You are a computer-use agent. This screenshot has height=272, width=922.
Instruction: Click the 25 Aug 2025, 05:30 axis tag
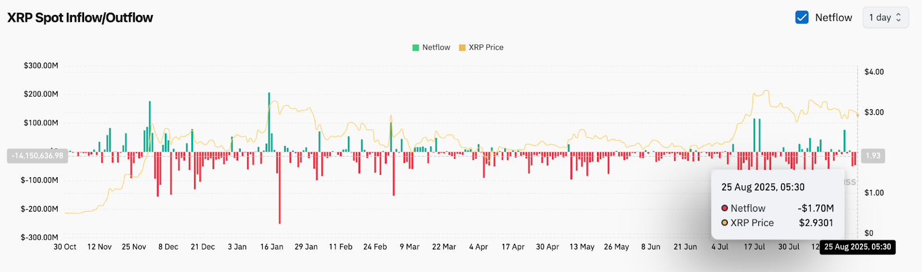click(857, 247)
